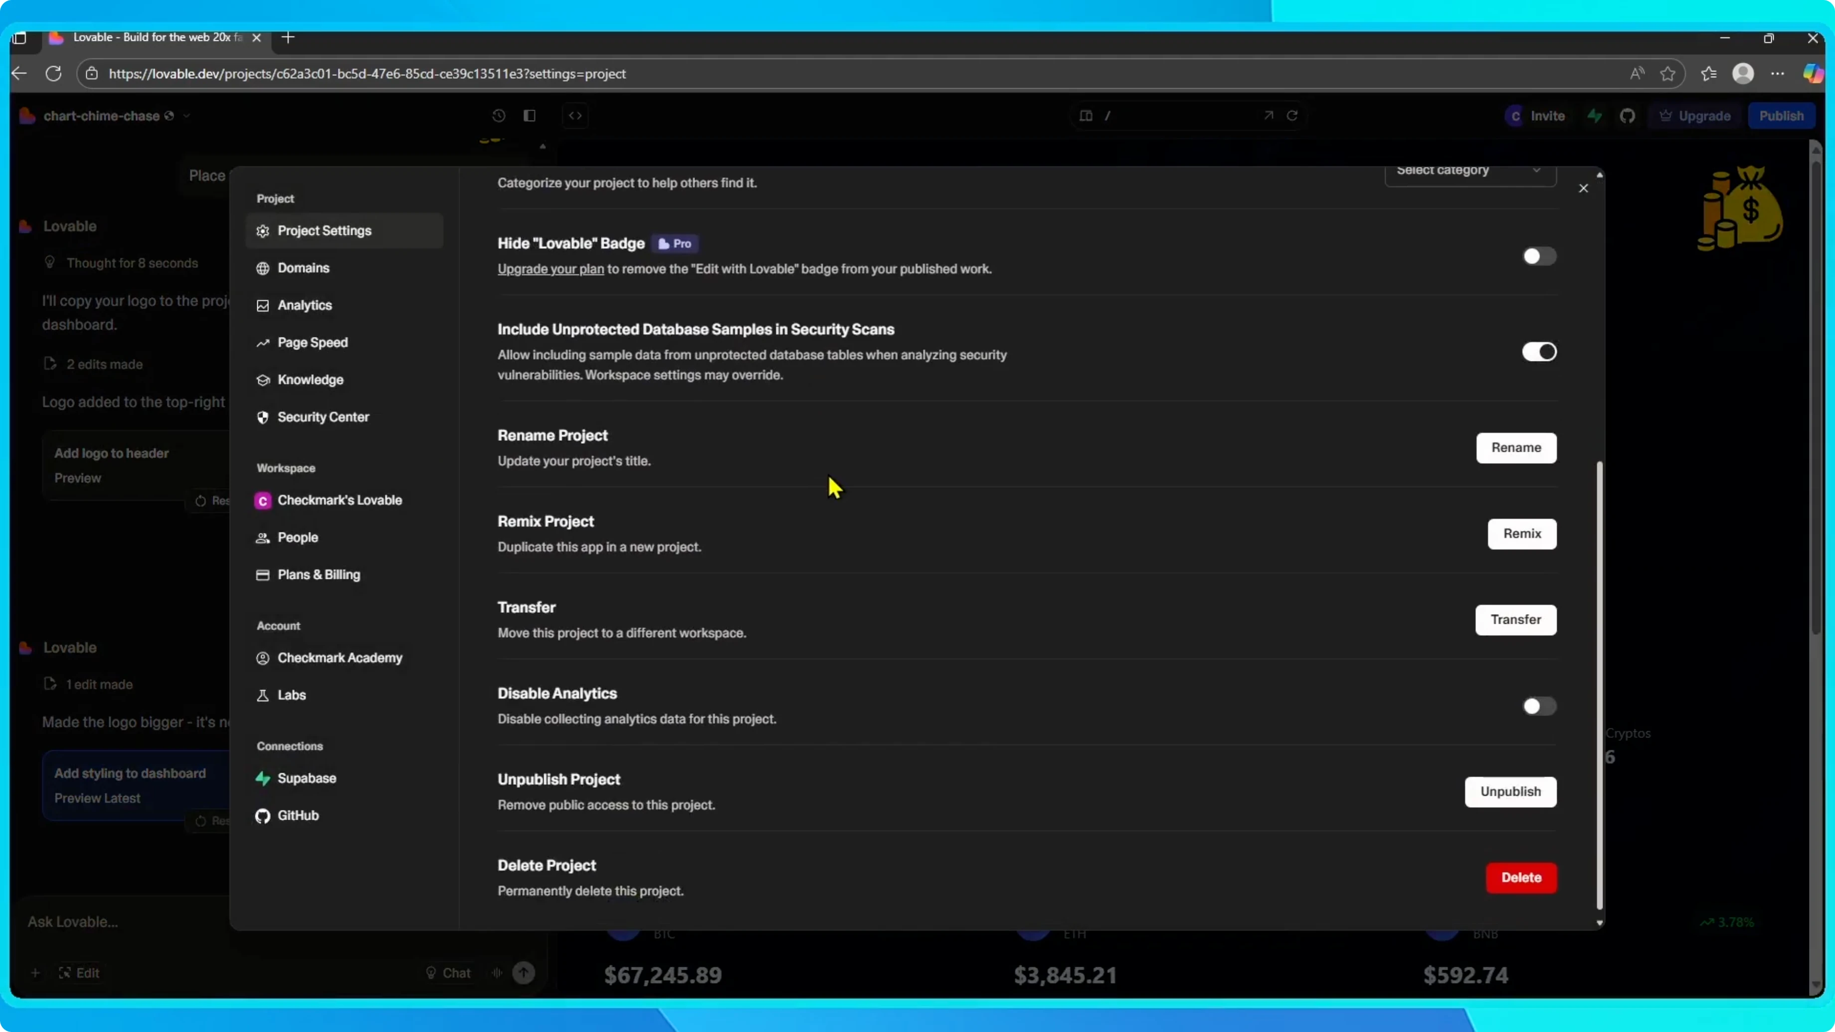Click the Pro badge next to Hide Badge
This screenshot has width=1835, height=1032.
[675, 244]
